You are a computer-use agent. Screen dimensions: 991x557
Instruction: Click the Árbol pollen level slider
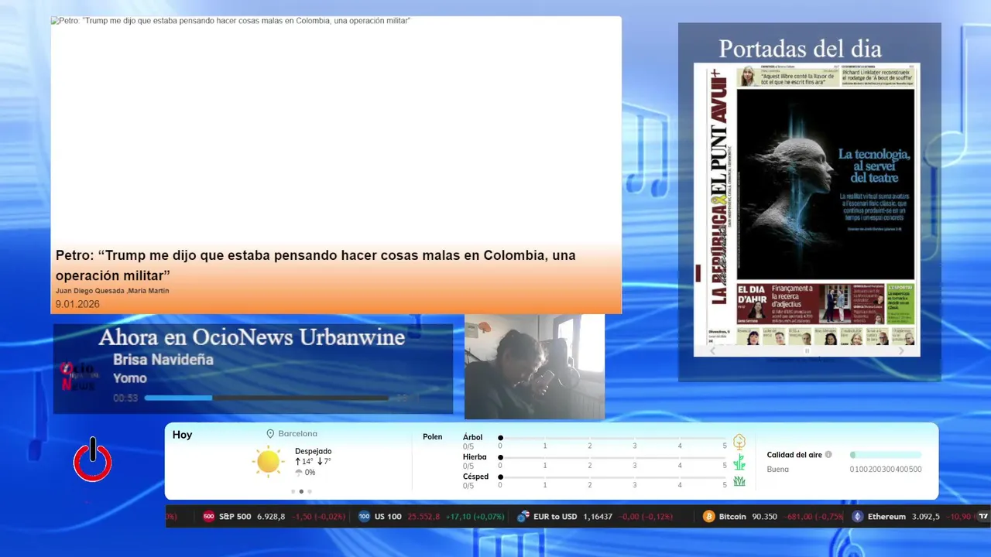tap(612, 438)
